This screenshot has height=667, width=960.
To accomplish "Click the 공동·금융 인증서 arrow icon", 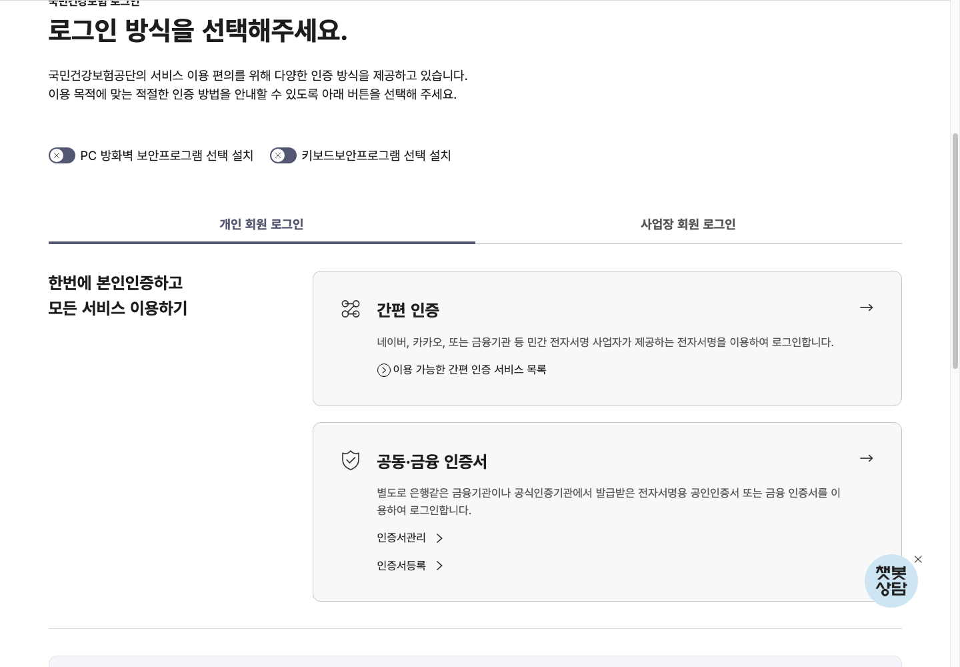I will point(867,458).
